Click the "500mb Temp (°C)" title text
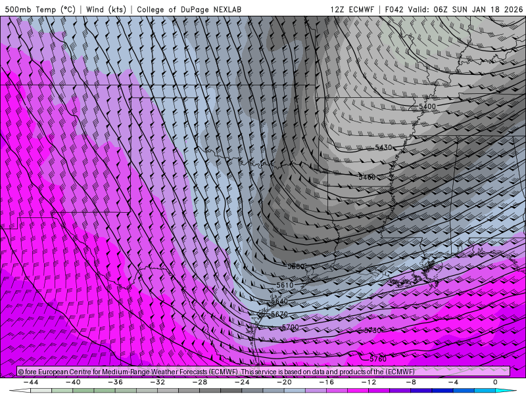Viewport: 526px width, 394px height. pos(40,9)
